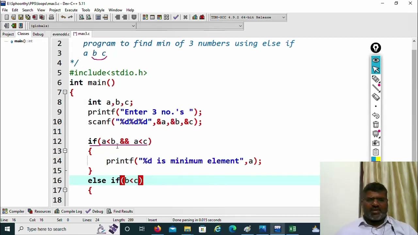
Task: Undo last edit using toolbar arrow
Action: tap(63, 17)
